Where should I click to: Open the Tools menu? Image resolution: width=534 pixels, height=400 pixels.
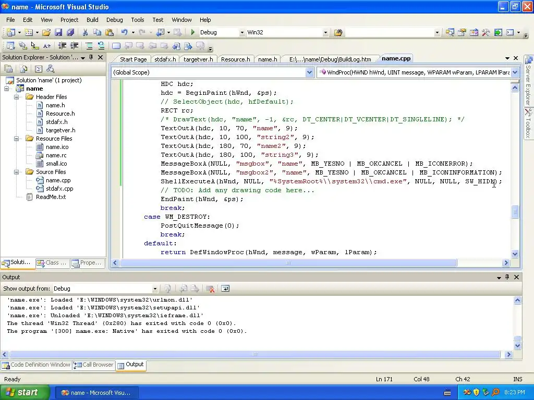click(x=138, y=20)
